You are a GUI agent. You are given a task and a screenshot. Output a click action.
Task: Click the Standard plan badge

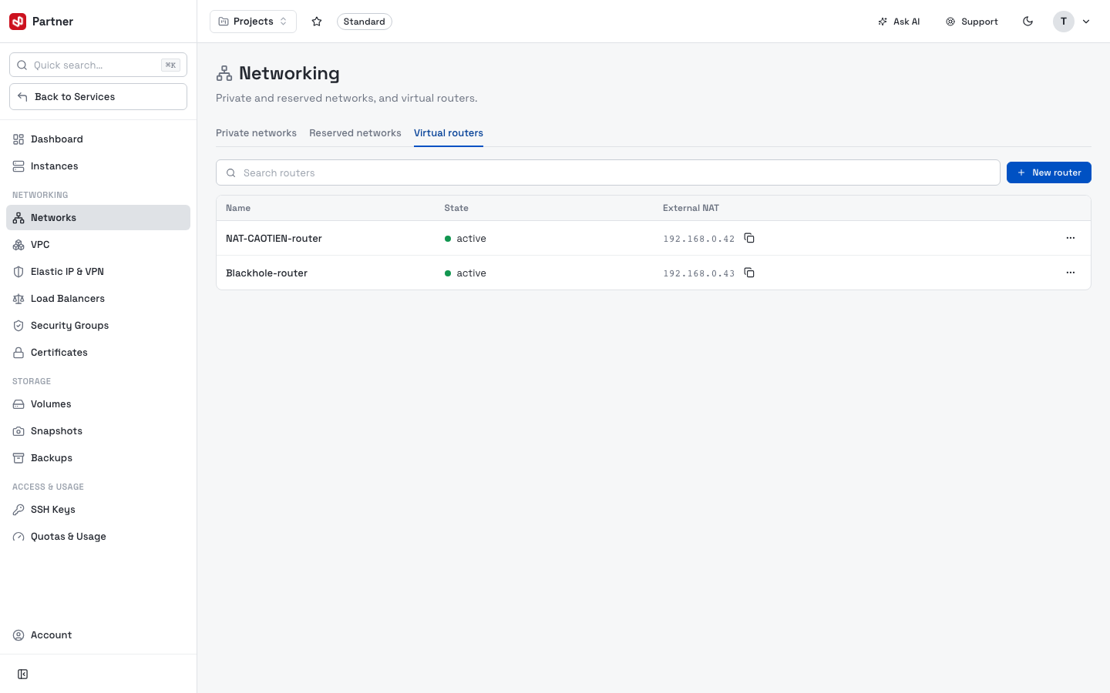pyautogui.click(x=365, y=22)
